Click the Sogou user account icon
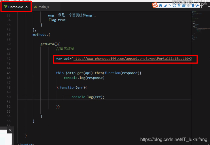 point(188,5)
